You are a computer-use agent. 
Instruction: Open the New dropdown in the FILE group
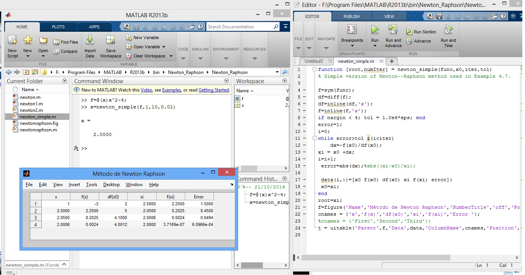point(28,56)
